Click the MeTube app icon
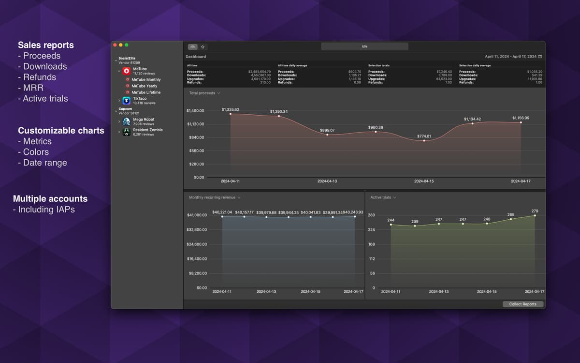The image size is (580, 363). [x=127, y=71]
